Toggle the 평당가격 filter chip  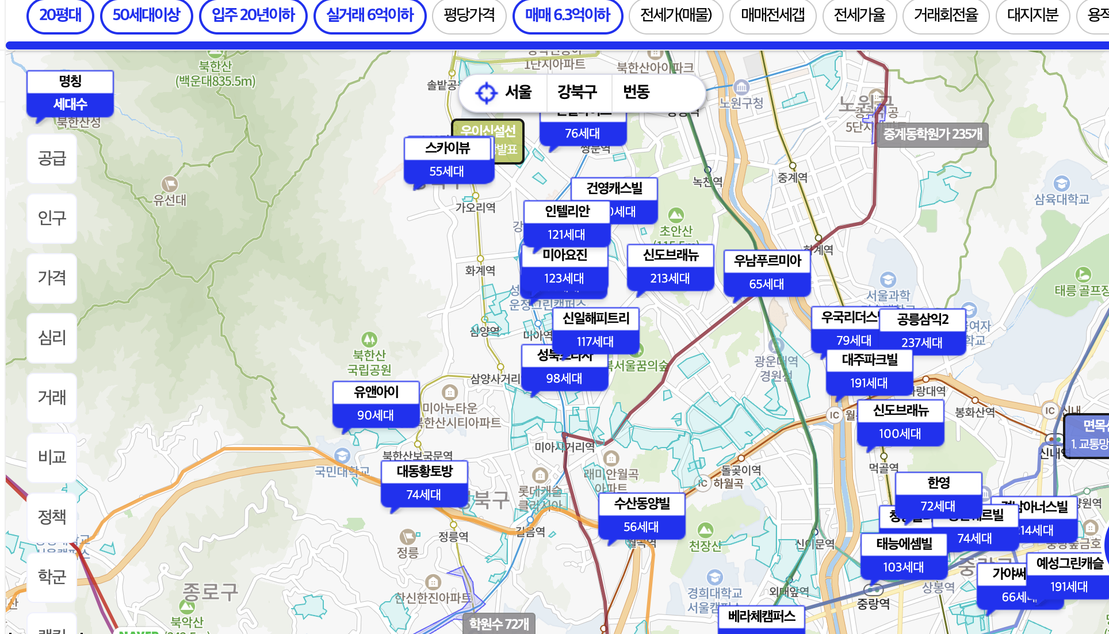(x=469, y=15)
